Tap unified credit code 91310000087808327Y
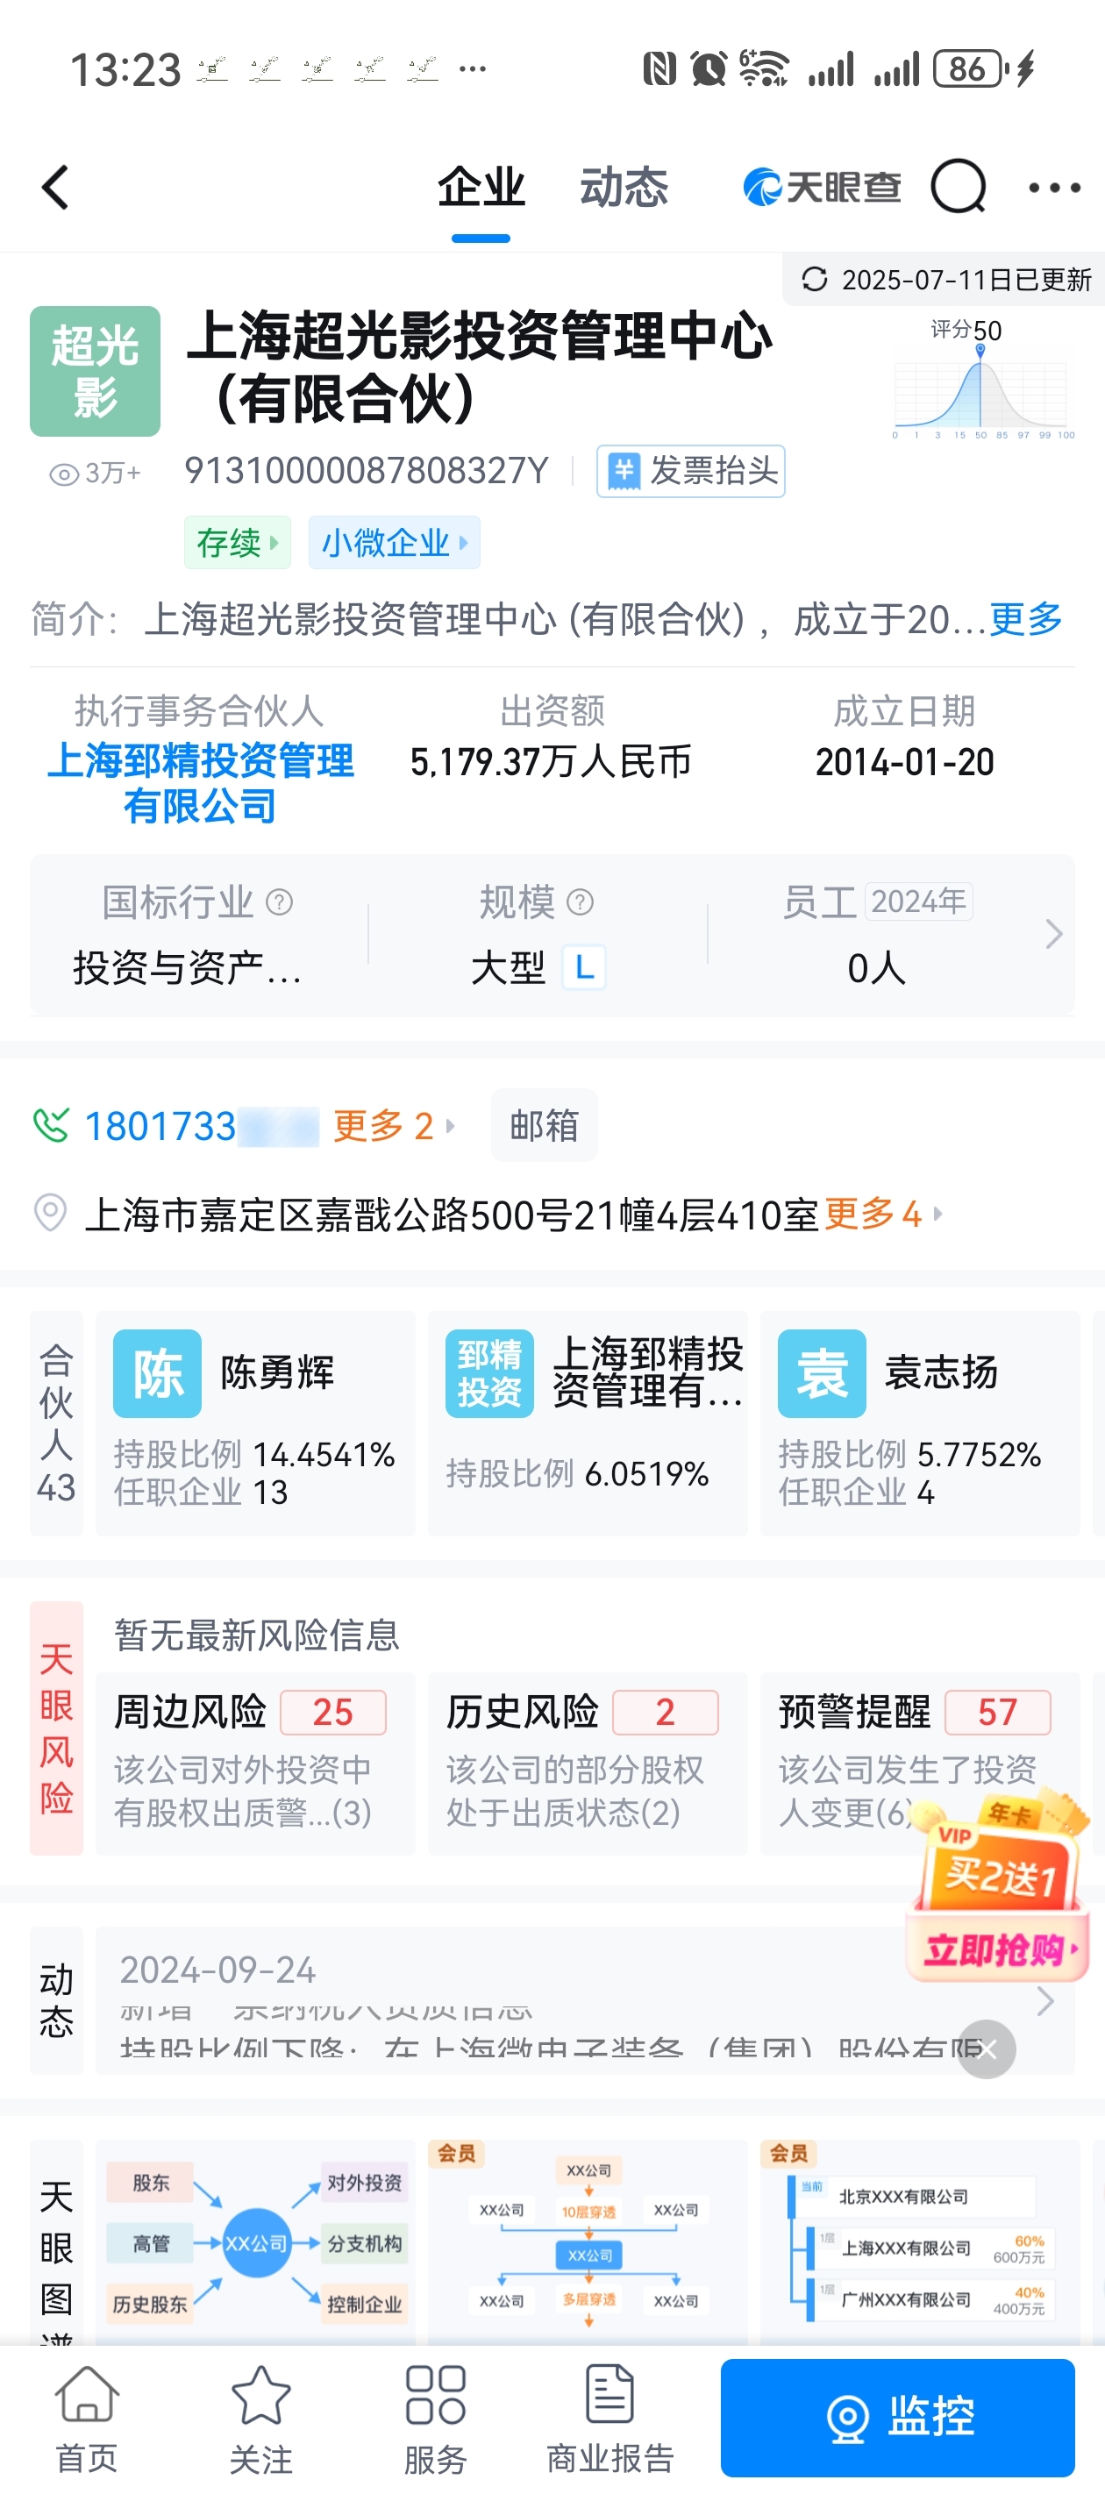Screen dimensions: 1105x2494 [x=366, y=471]
